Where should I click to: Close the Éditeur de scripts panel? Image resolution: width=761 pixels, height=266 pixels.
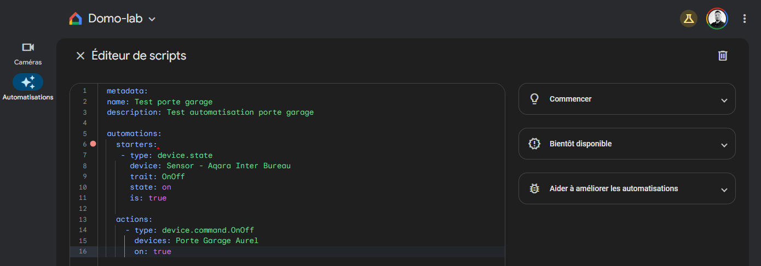(80, 56)
